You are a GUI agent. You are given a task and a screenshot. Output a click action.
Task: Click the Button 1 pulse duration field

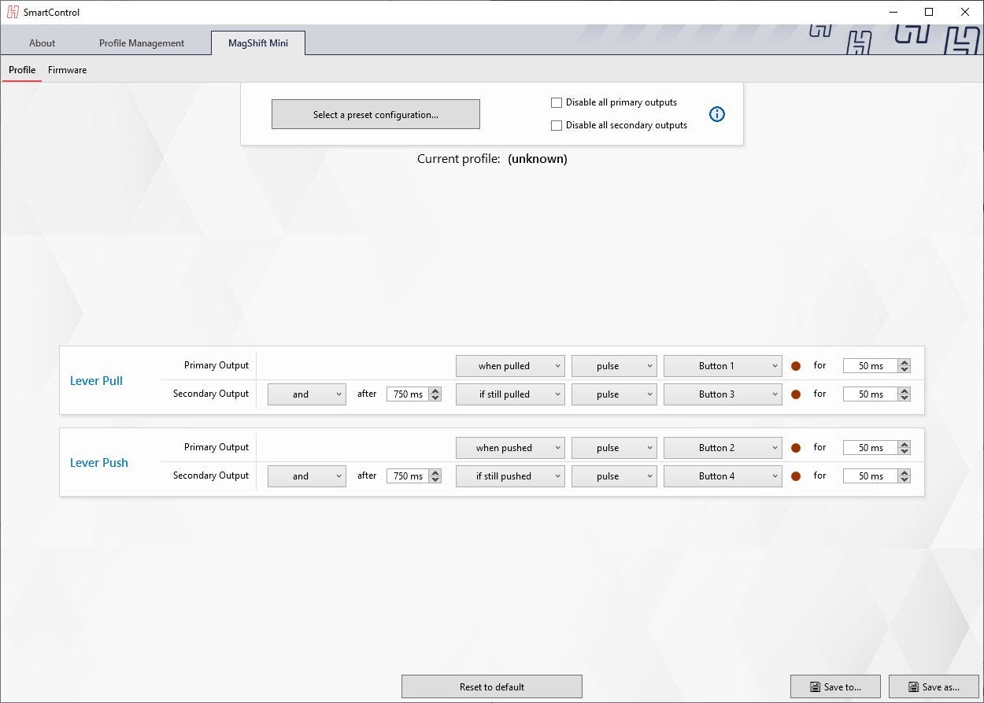coord(870,366)
